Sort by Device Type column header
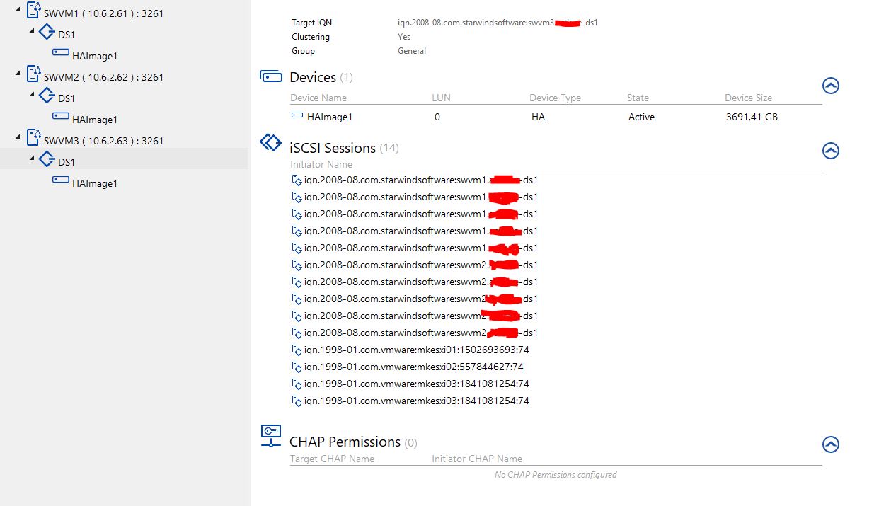Image resolution: width=891 pixels, height=506 pixels. (555, 98)
